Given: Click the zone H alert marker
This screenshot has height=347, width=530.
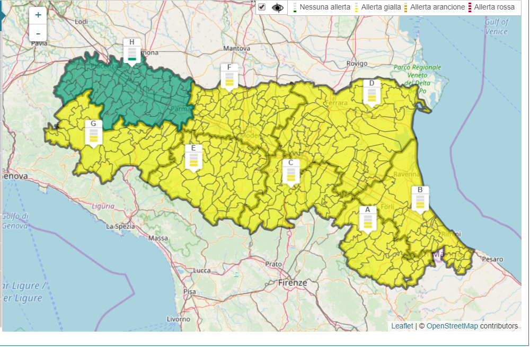Looking at the screenshot, I should 131,51.
